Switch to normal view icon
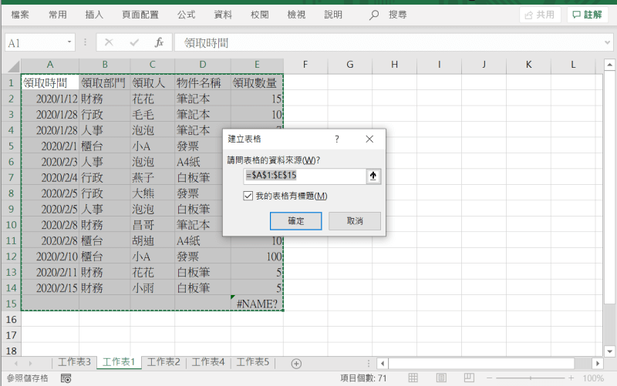 [413, 378]
